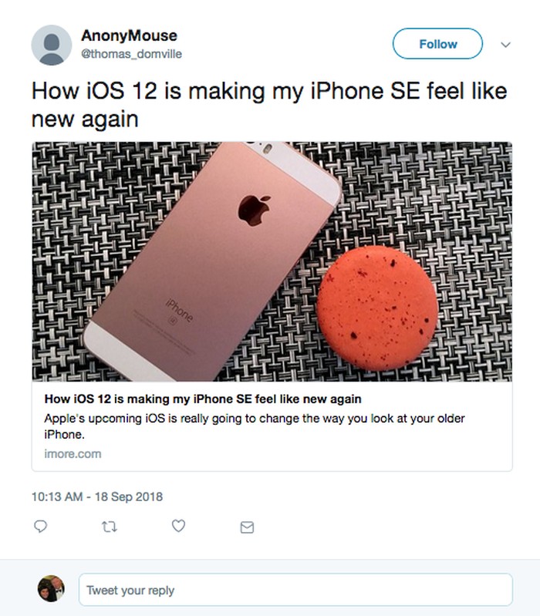The image size is (540, 616).
Task: Like the tweet with the heart icon
Action: 179,527
